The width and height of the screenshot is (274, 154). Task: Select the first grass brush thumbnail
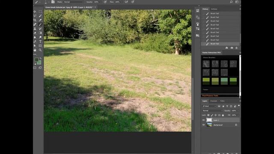pyautogui.click(x=206, y=64)
